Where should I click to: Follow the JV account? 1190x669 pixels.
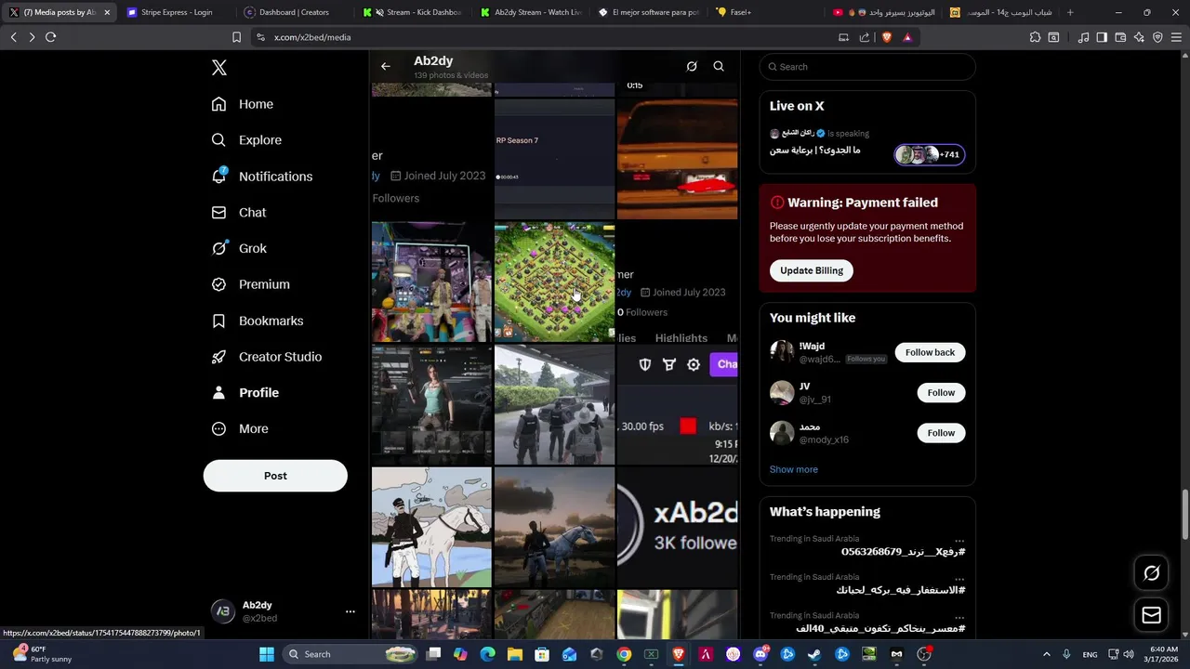[x=941, y=392]
